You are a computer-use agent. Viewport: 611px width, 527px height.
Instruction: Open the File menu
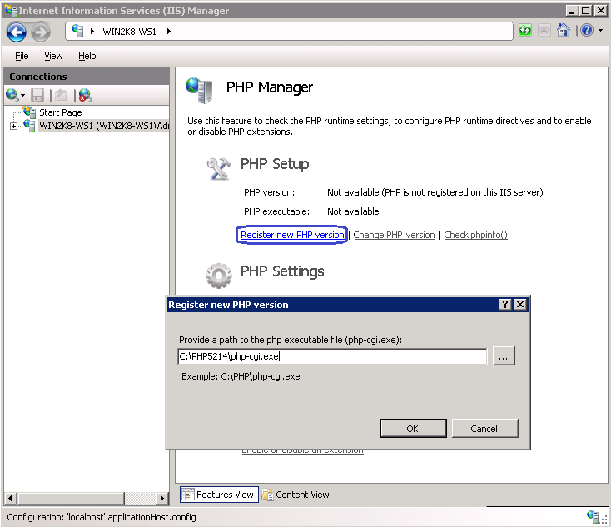point(22,56)
